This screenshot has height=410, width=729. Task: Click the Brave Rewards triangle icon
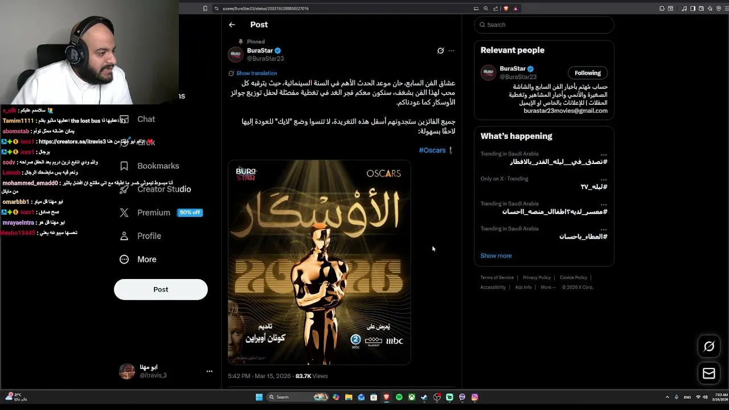point(515,9)
